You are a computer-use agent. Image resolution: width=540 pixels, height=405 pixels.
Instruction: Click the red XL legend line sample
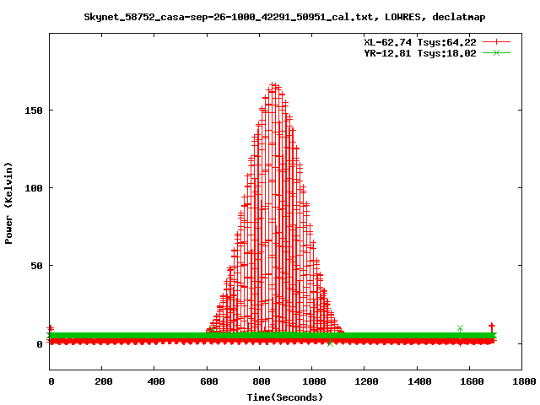496,42
